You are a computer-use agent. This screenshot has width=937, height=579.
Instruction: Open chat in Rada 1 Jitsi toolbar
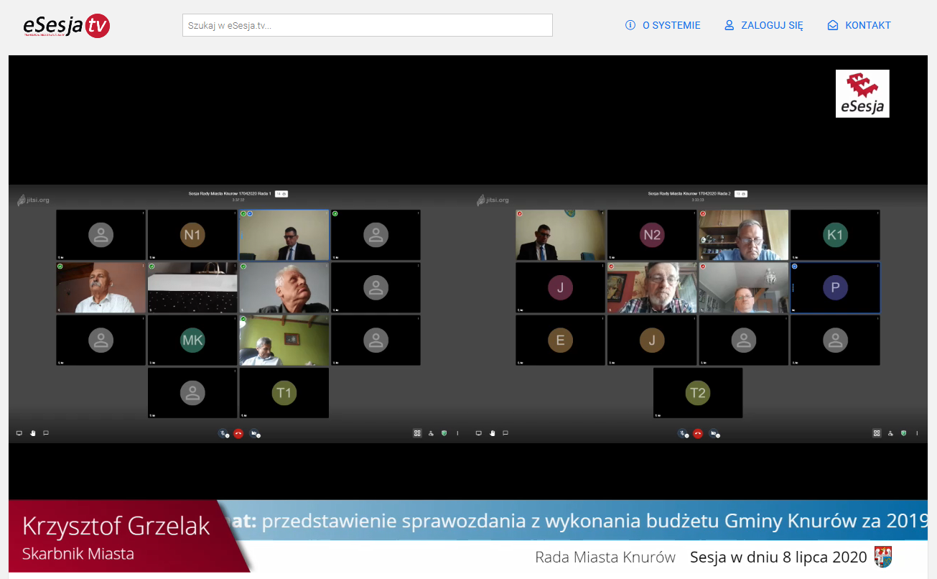click(46, 433)
